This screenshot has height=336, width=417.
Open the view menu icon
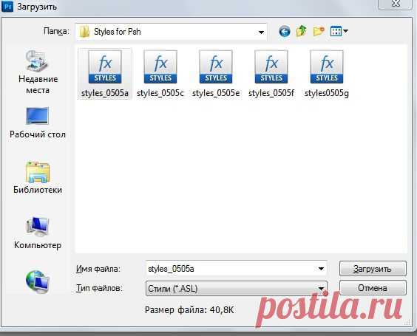click(x=339, y=31)
